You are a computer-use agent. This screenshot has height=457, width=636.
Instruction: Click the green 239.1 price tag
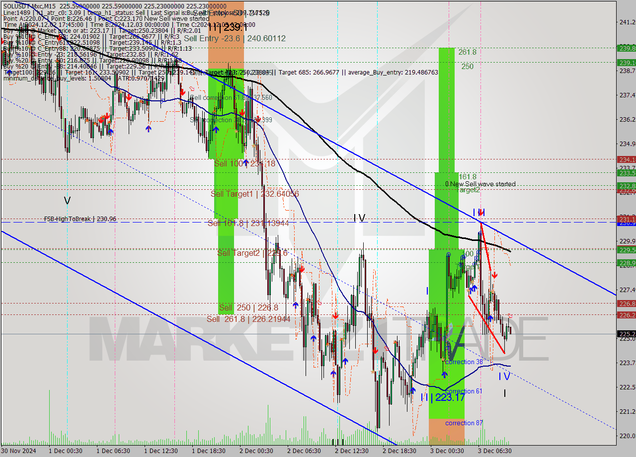coord(626,63)
